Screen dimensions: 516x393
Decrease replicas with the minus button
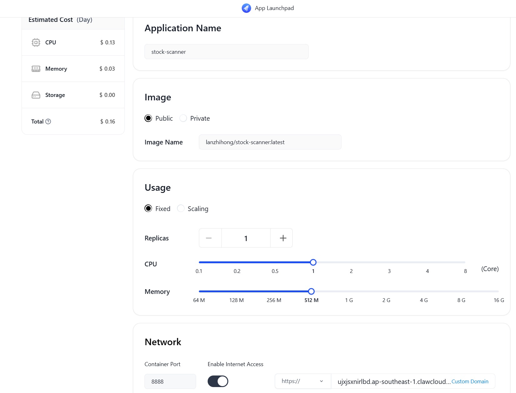pos(209,238)
